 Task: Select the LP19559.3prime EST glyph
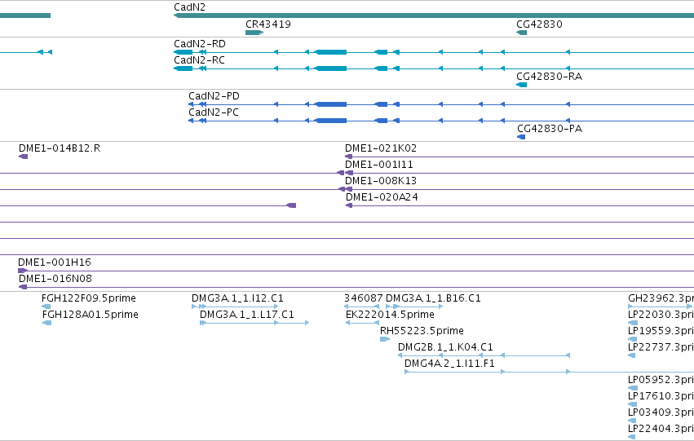[633, 339]
